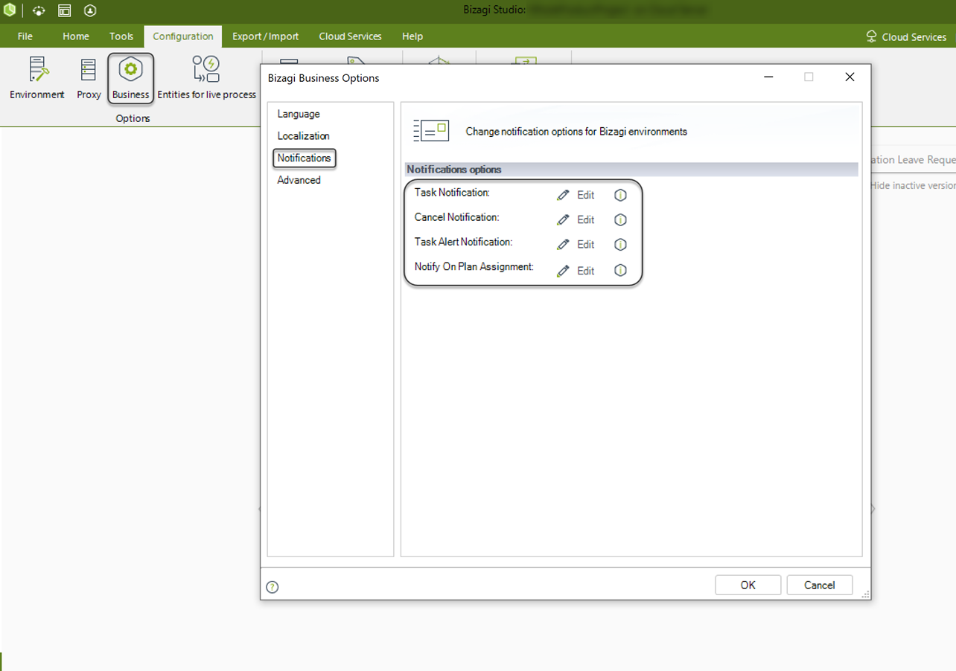Open the Cloud Services ribbon tab
Image resolution: width=956 pixels, height=671 pixels.
tap(350, 36)
